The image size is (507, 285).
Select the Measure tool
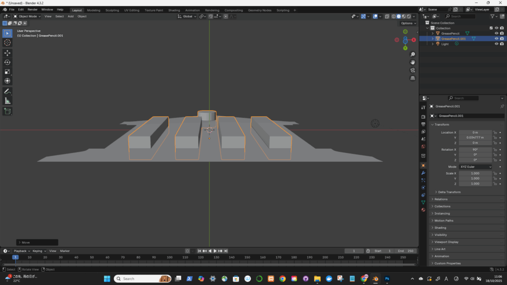[x=7, y=101]
